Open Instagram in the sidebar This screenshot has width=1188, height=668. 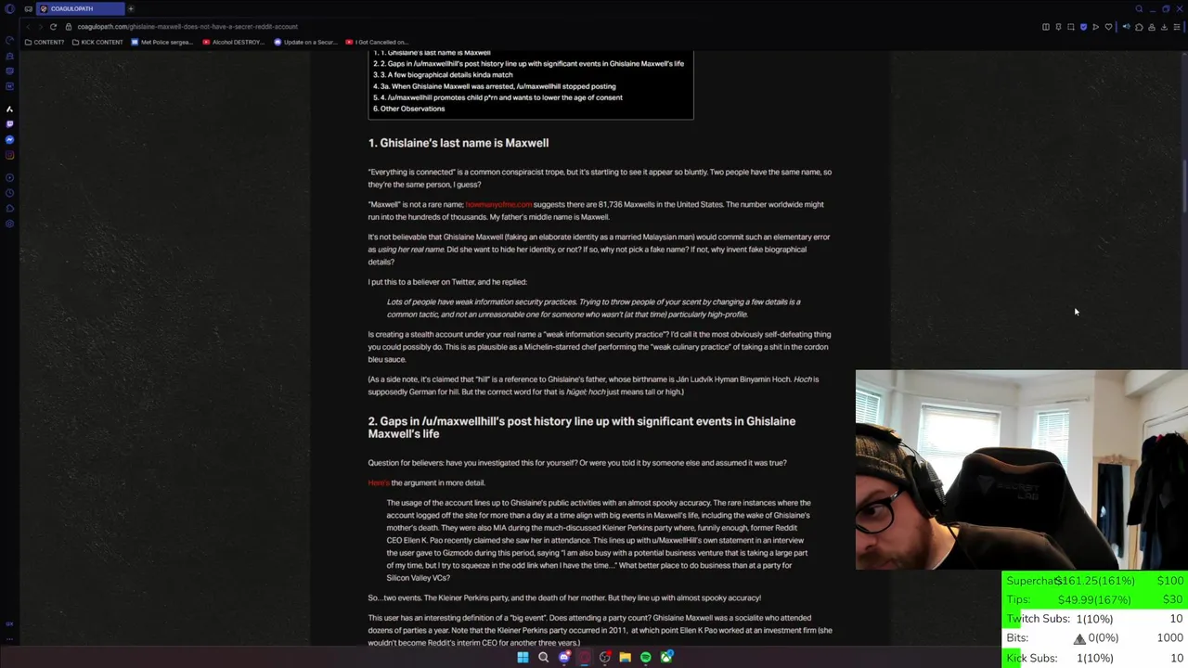click(9, 155)
